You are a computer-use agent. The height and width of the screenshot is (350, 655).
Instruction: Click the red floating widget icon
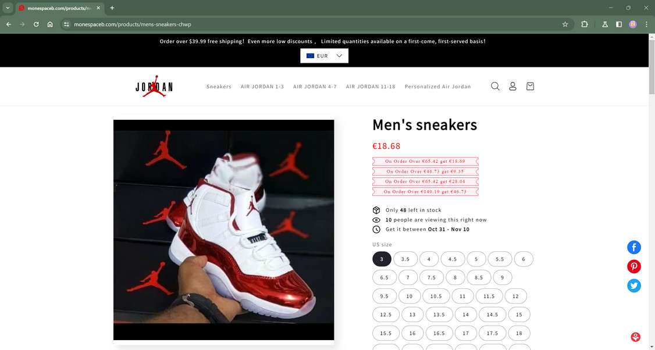[x=635, y=337]
